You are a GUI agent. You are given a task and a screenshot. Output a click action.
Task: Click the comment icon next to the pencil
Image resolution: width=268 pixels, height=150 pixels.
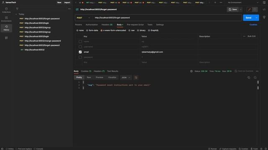click(x=255, y=9)
